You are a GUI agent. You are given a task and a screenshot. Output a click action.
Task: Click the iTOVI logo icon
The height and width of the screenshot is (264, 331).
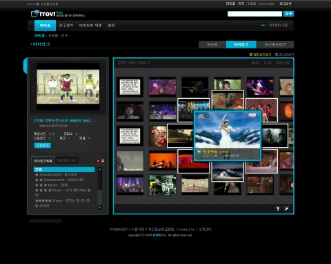[x=34, y=13]
